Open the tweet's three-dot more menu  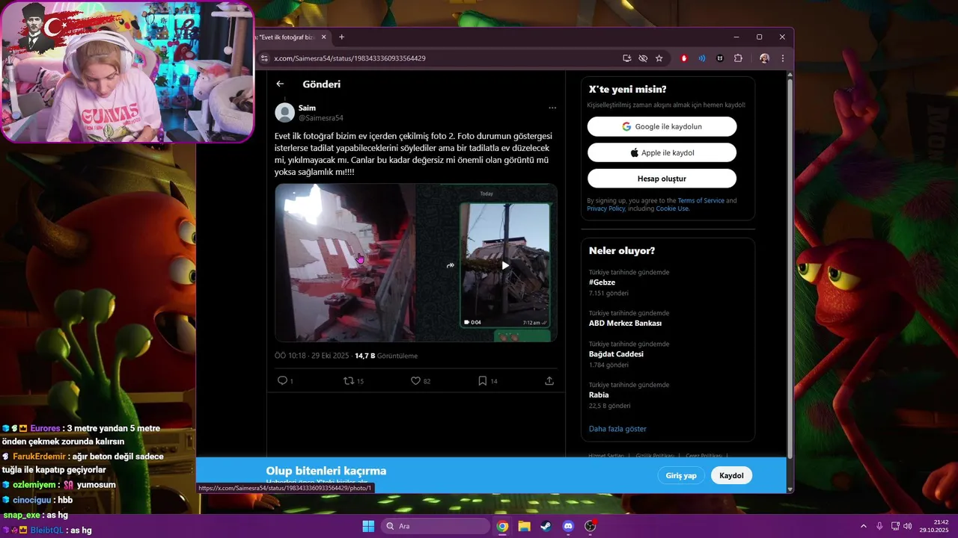click(552, 108)
